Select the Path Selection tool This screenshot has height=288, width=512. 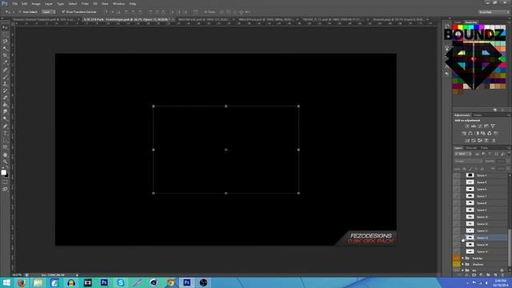[5, 141]
